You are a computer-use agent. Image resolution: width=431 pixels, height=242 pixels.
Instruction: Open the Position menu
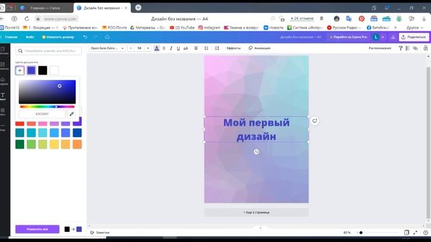pos(380,48)
